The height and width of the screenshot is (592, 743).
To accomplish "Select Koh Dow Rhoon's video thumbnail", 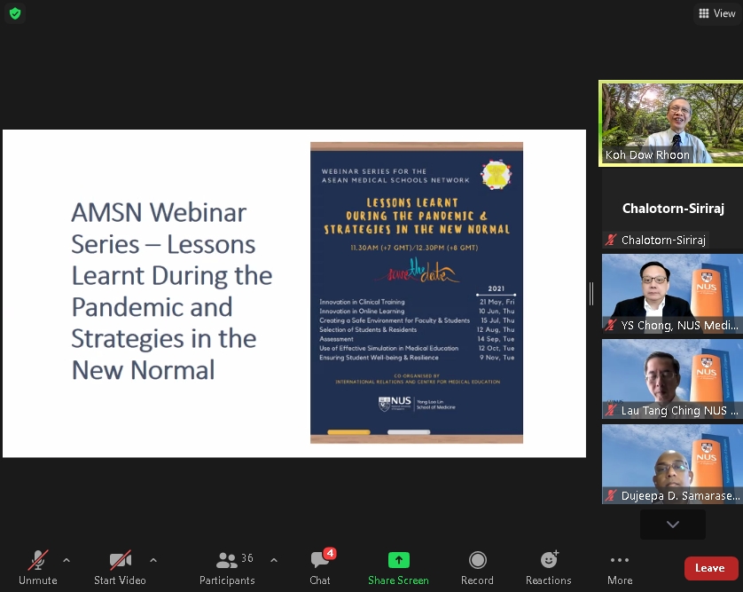I will [670, 122].
